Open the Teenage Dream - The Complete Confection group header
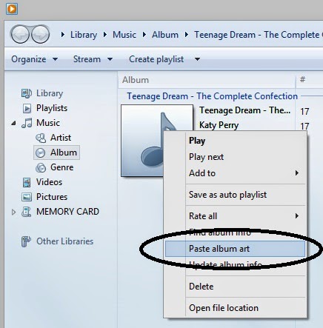Screen dimensions: 323x328 pyautogui.click(x=212, y=96)
